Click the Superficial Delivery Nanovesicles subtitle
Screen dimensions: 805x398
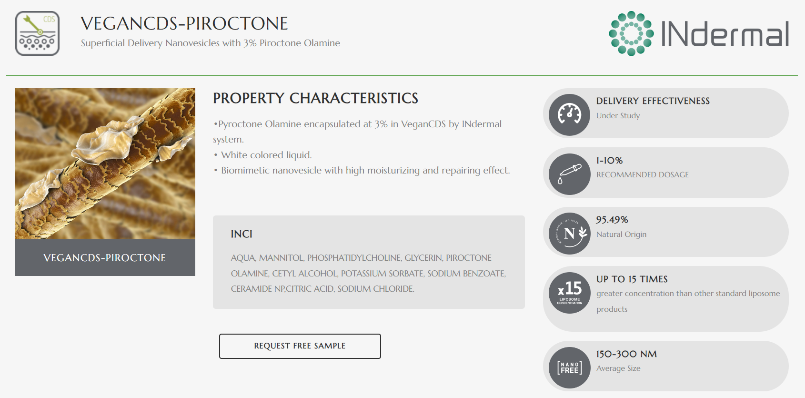point(210,43)
